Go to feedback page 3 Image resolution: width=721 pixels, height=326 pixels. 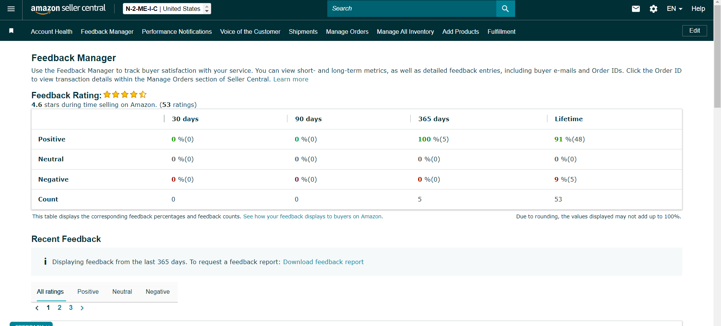(71, 308)
